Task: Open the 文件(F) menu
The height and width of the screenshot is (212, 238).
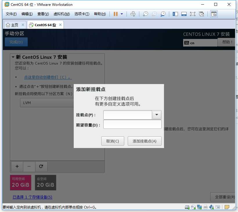Action: coord(11,14)
